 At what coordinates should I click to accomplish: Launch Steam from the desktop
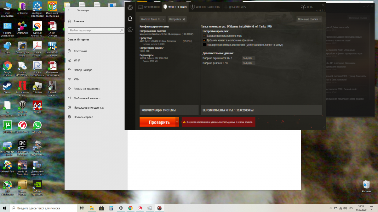[x=7, y=87]
